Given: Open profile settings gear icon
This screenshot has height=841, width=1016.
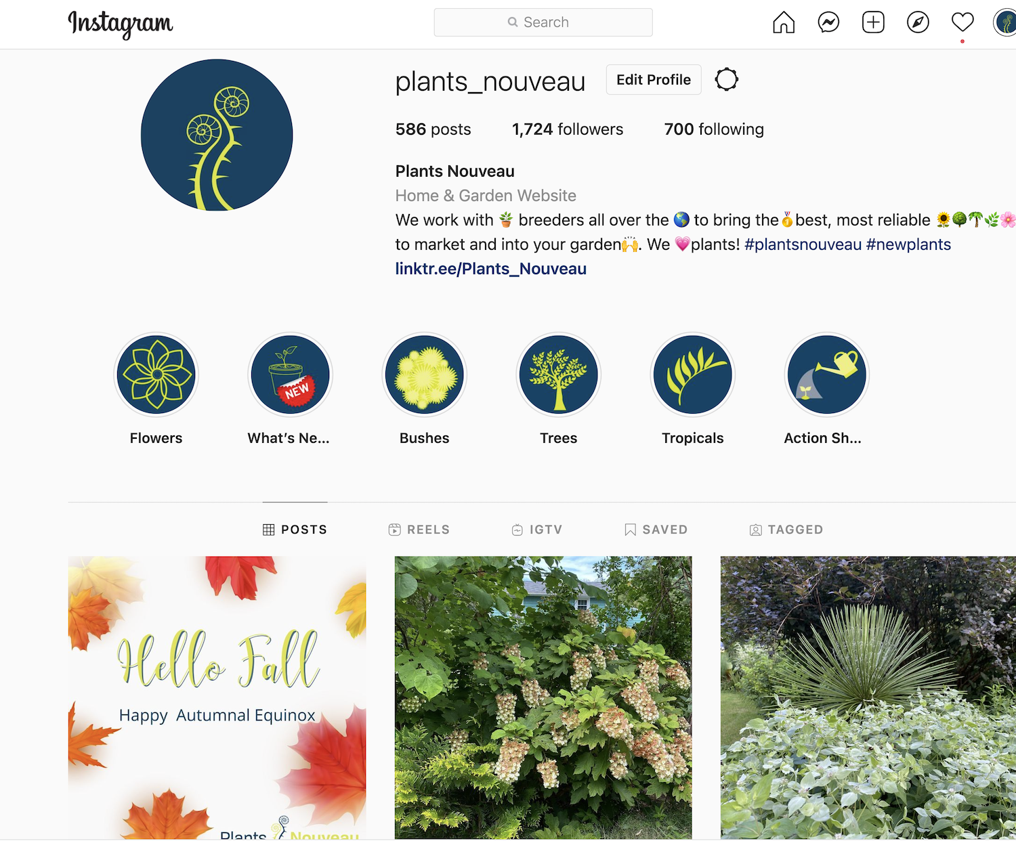Looking at the screenshot, I should (726, 79).
